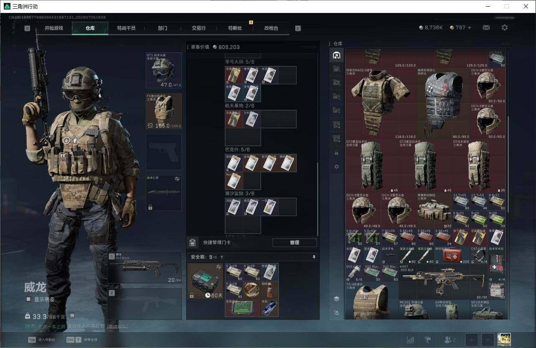The width and height of the screenshot is (536, 348).
Task: Click the stacked layers icon in storage sidebar
Action: [x=337, y=299]
